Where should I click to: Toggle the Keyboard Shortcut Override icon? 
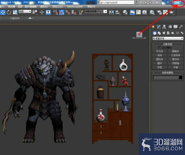[x=48, y=12]
